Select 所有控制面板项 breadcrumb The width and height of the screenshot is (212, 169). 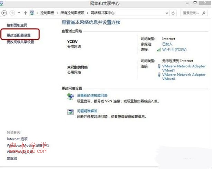(x=72, y=13)
